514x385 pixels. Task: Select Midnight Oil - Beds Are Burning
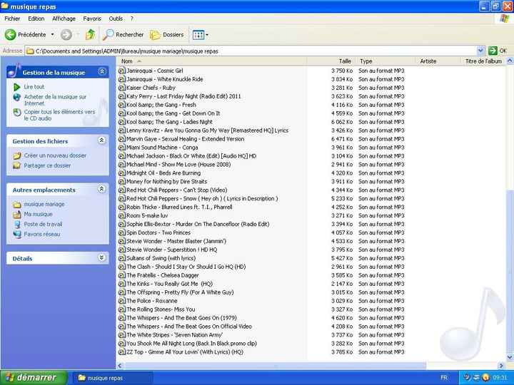click(163, 173)
